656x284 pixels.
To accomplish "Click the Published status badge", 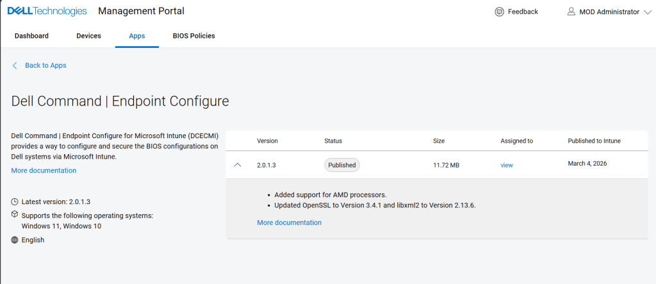I will (341, 165).
